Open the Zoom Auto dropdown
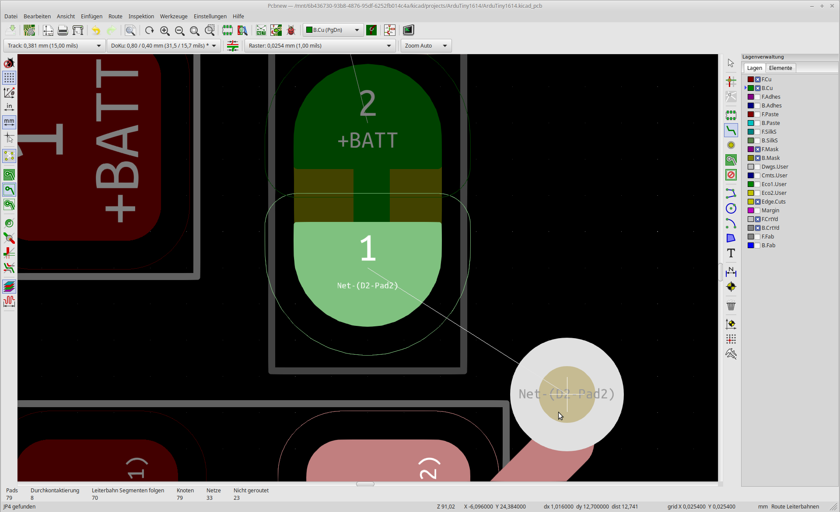Viewport: 840px width, 512px height. (426, 46)
